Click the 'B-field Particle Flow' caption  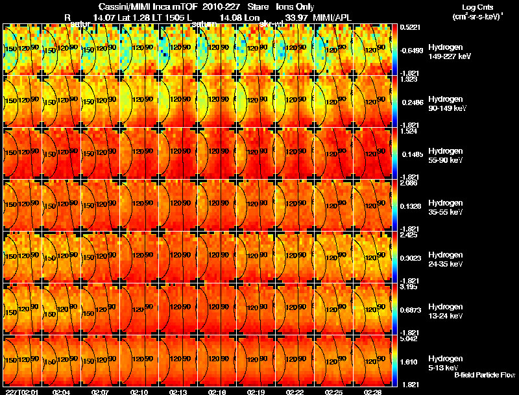tap(485, 375)
